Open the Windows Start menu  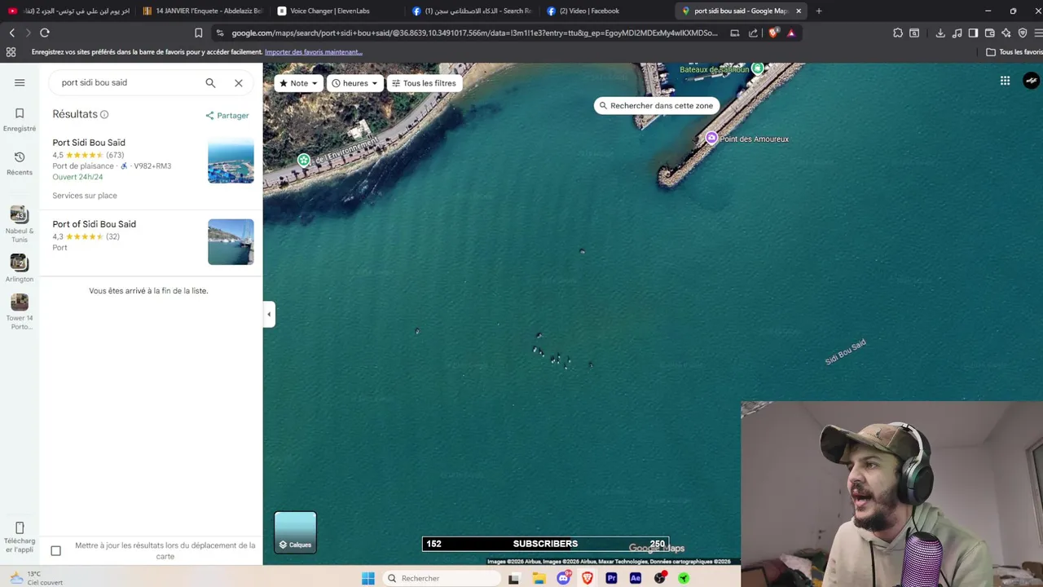point(368,578)
